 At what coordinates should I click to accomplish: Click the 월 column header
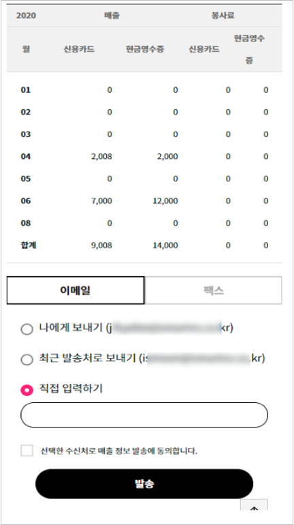pyautogui.click(x=27, y=49)
